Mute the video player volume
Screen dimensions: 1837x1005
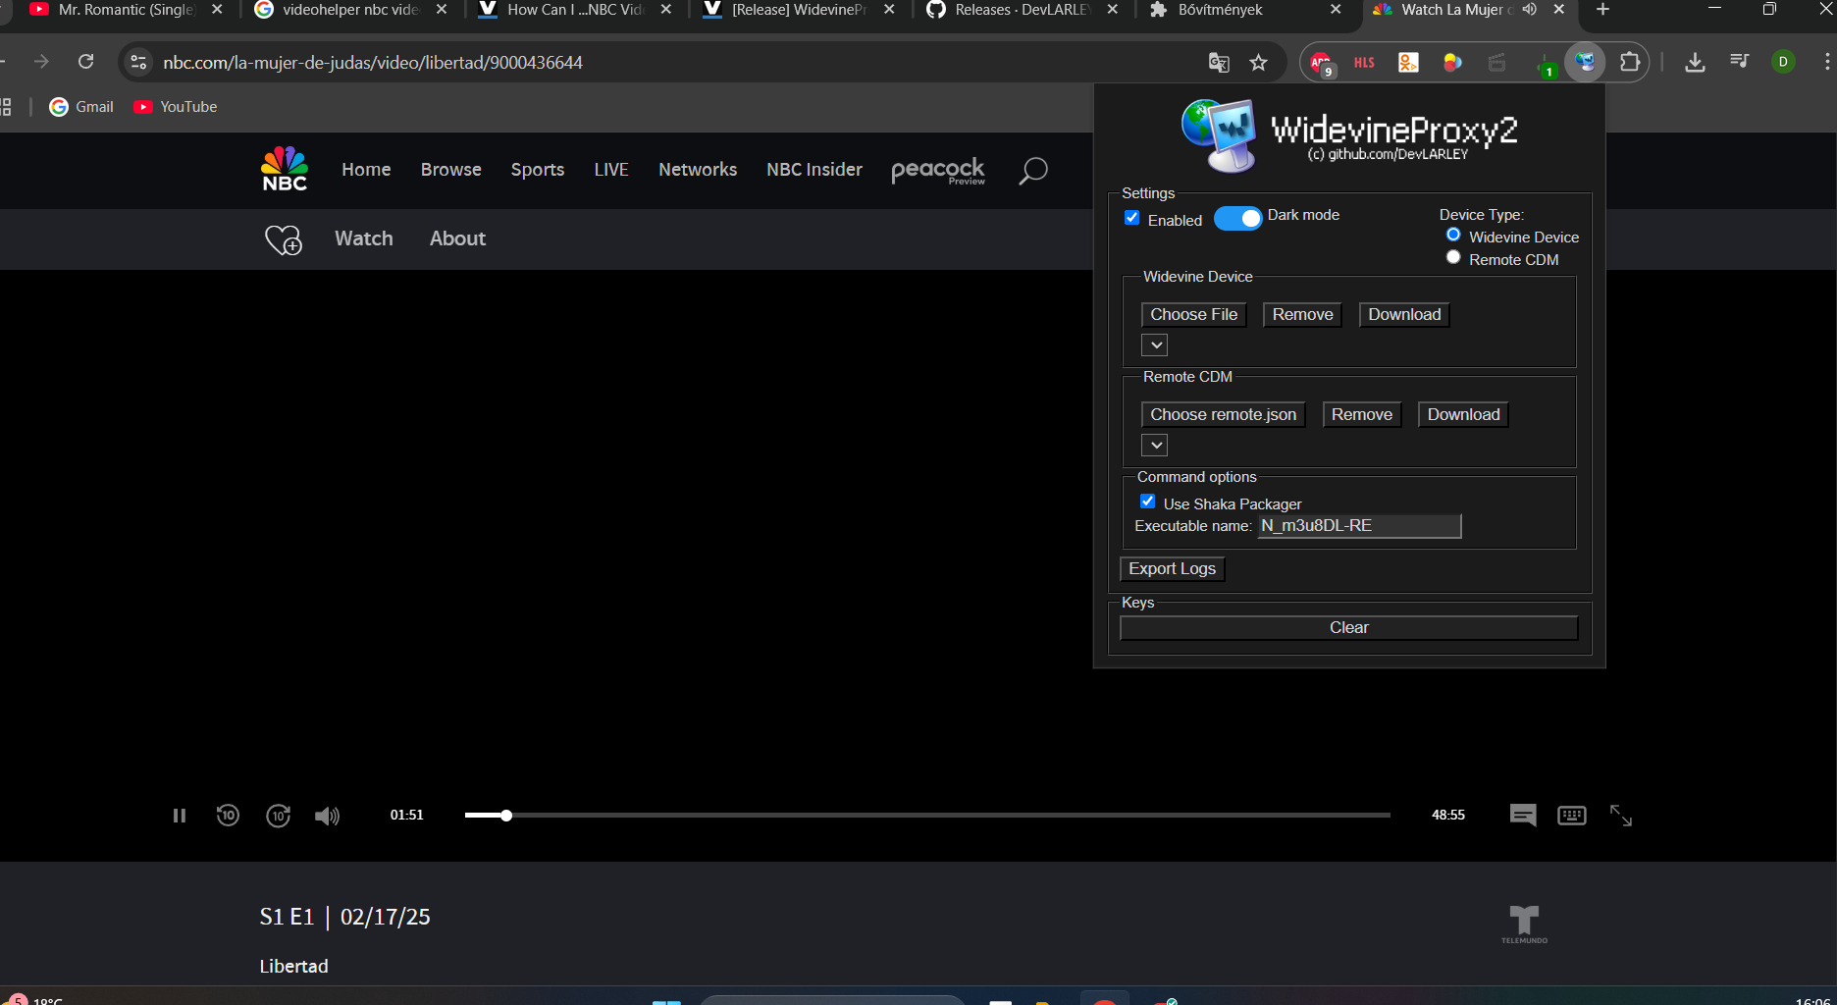click(327, 816)
